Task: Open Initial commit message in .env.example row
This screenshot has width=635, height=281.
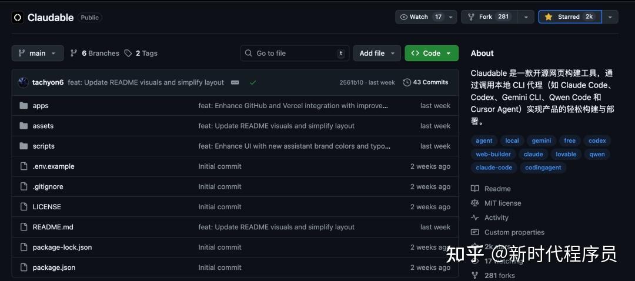Action: coord(220,166)
